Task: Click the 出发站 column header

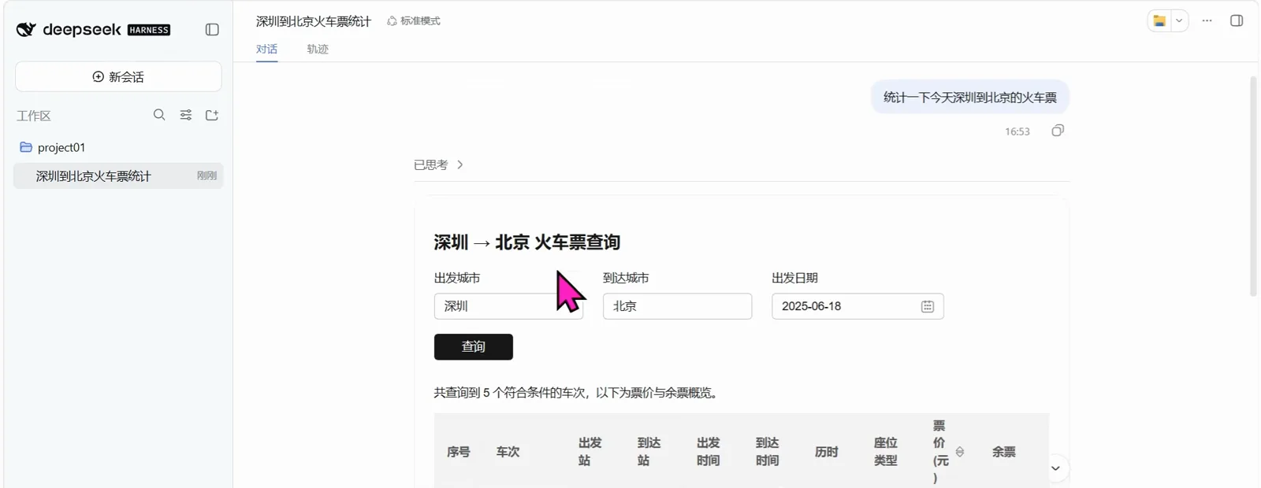Action: [x=590, y=452]
